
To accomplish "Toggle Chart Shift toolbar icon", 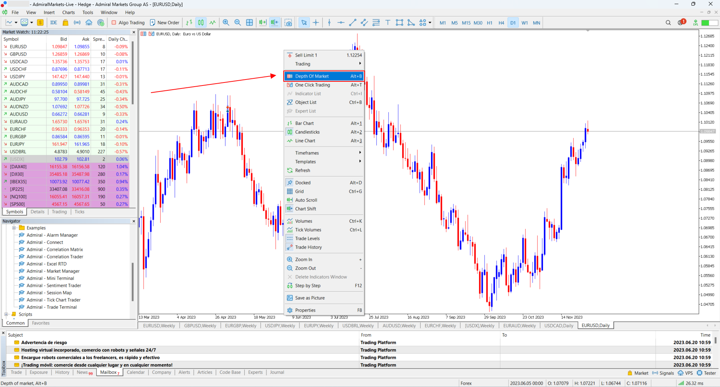I will [275, 22].
